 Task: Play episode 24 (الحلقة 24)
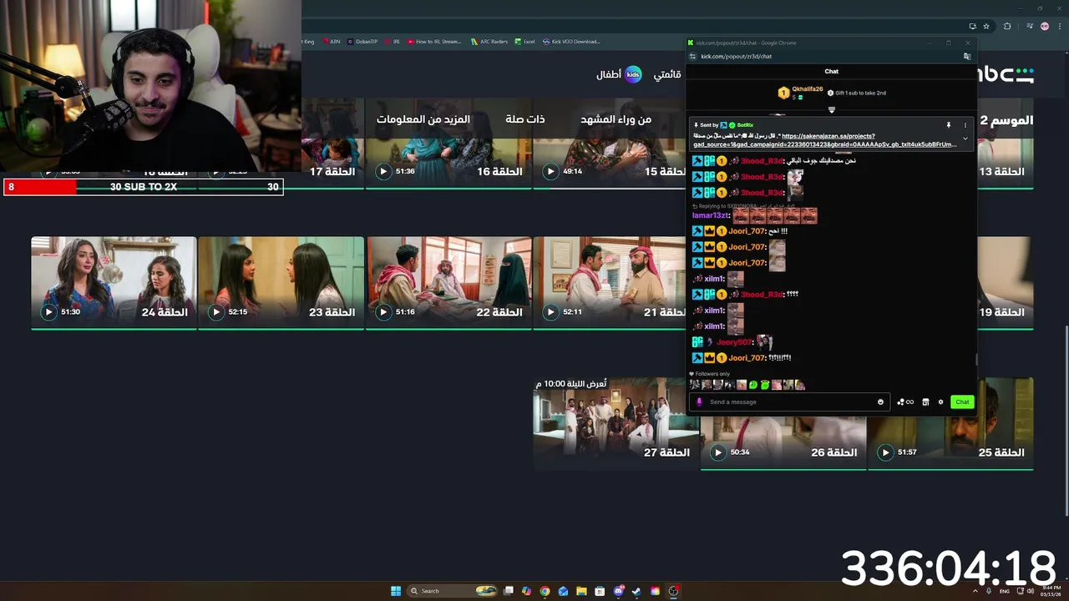[x=48, y=312]
